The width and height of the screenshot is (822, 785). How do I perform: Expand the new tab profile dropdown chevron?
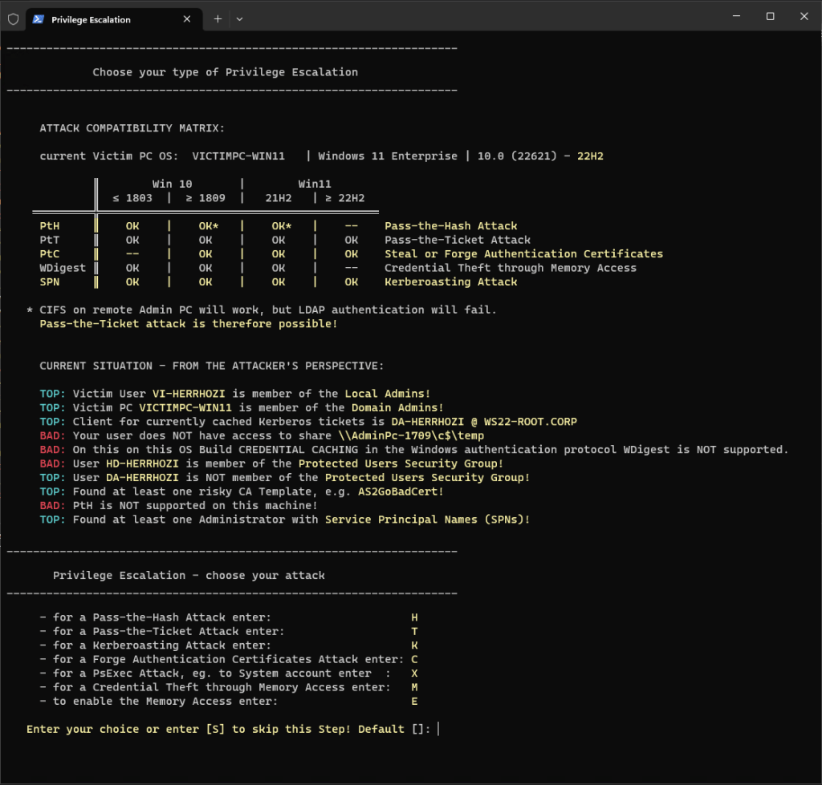(x=239, y=18)
